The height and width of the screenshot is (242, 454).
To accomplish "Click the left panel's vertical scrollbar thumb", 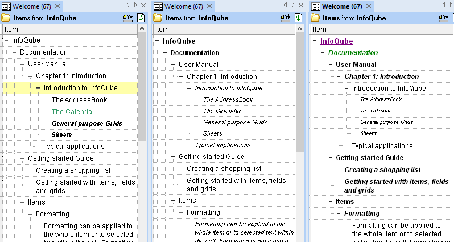I will click(142, 87).
